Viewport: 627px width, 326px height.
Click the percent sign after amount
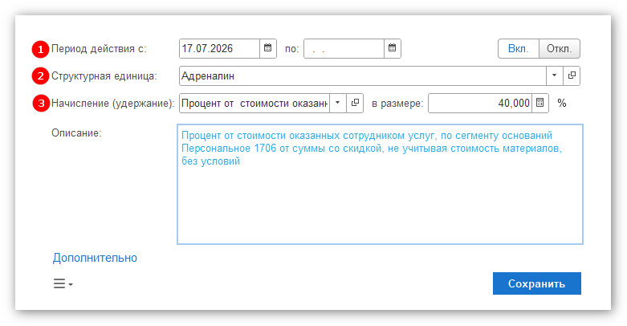pyautogui.click(x=562, y=104)
